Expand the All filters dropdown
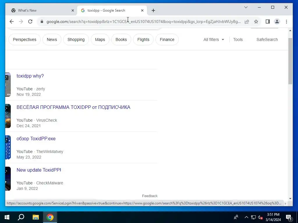This screenshot has height=223, width=298. [x=214, y=39]
